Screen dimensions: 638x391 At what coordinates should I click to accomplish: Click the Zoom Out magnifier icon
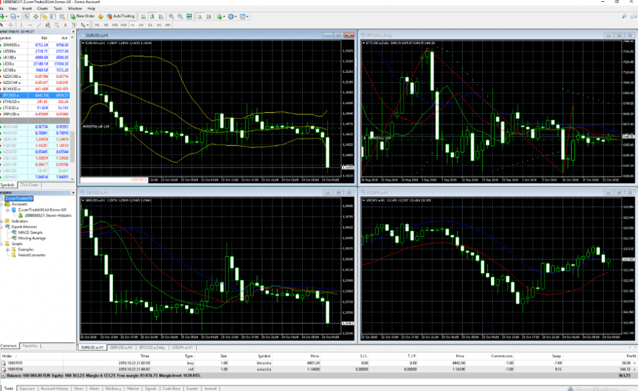coord(181,16)
